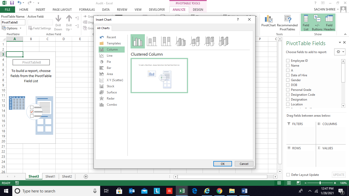Screen dimensions: 349x196
Task: Select Bar chart category
Action: pos(112,68)
